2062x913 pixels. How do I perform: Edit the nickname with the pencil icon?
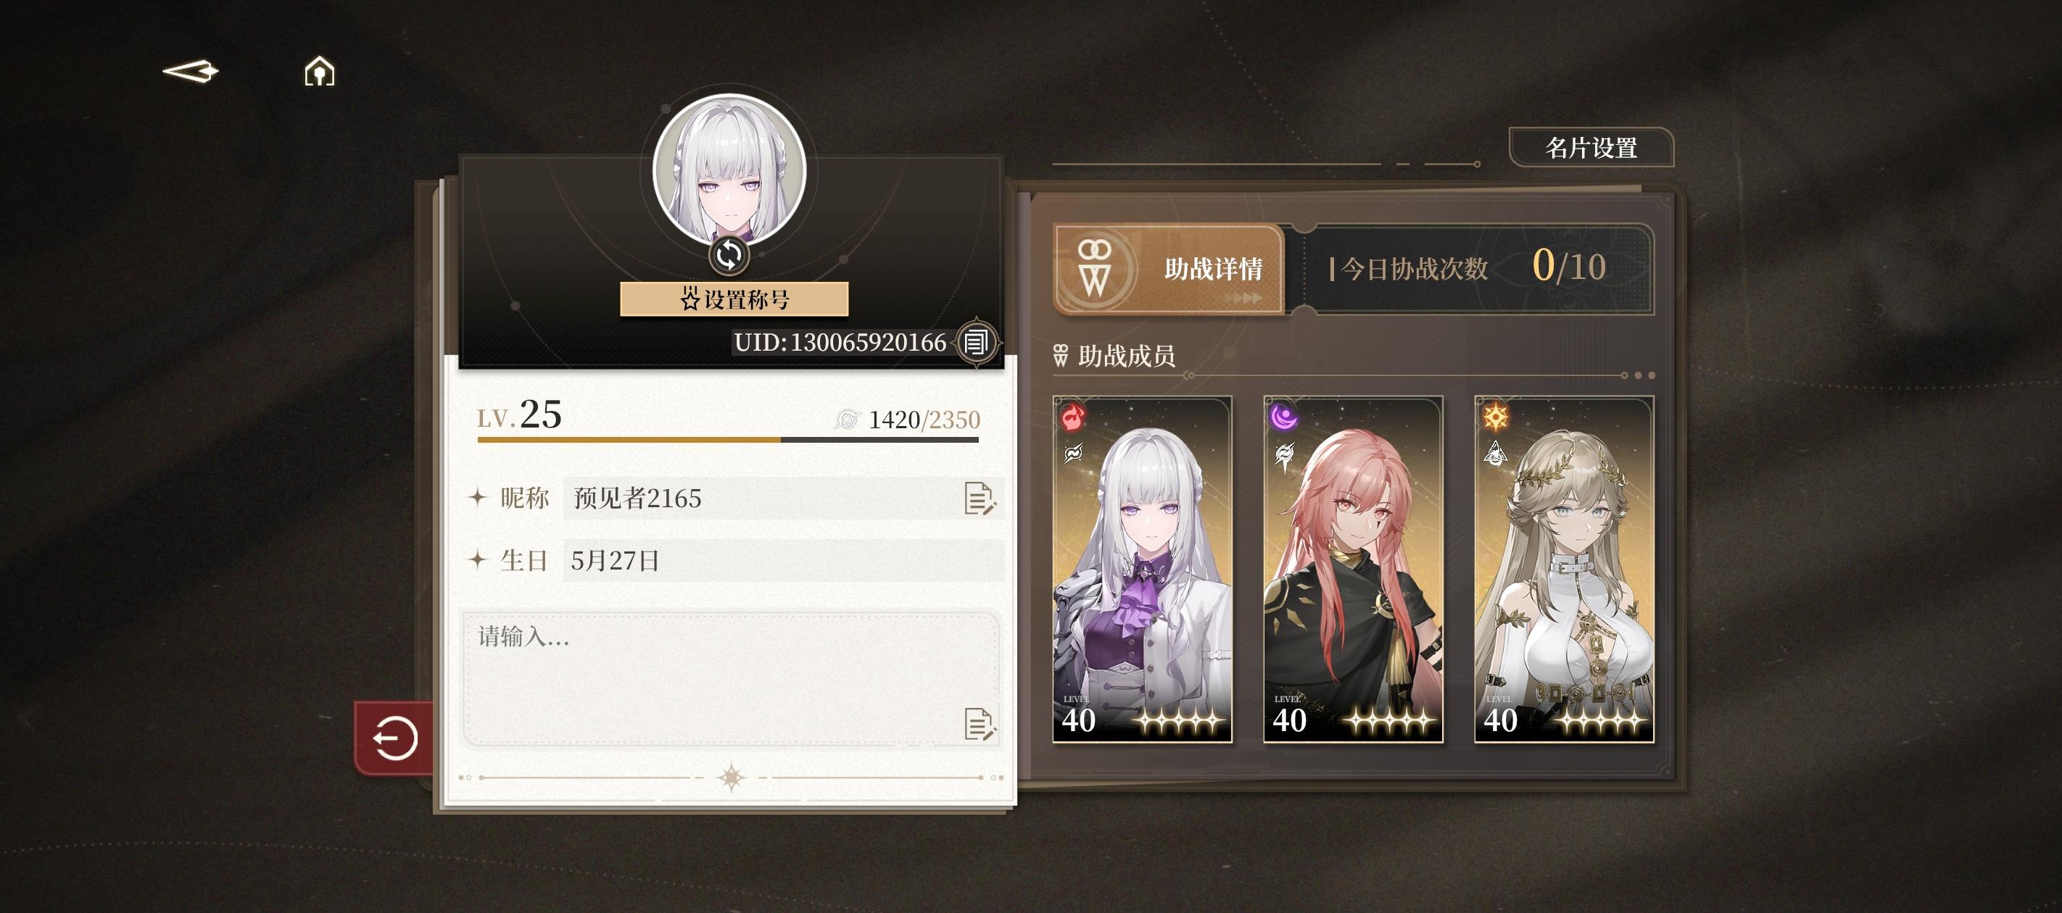point(979,499)
